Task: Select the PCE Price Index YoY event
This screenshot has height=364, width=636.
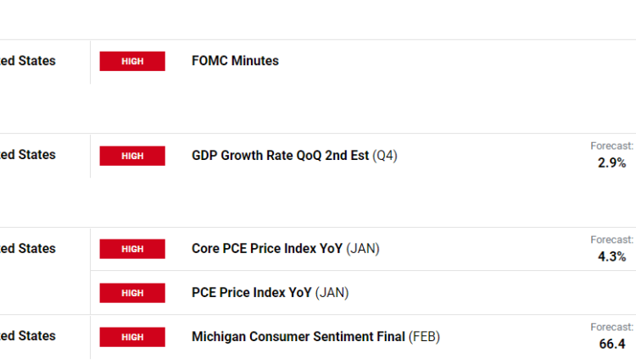Action: [x=253, y=293]
